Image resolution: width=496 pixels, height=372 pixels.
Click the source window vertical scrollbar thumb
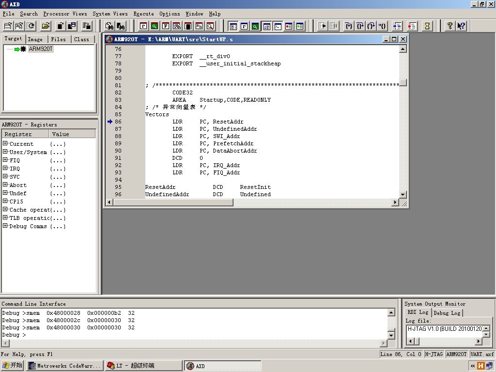point(403,82)
